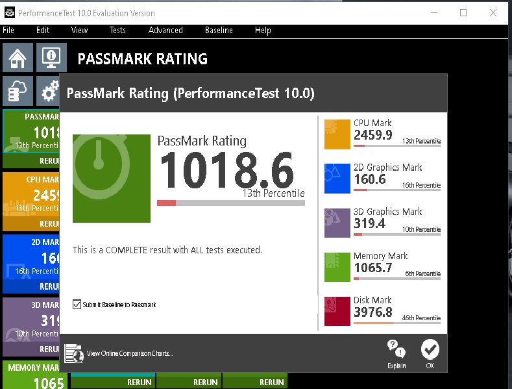Minimize the PerformanceTest window

[x=434, y=13]
